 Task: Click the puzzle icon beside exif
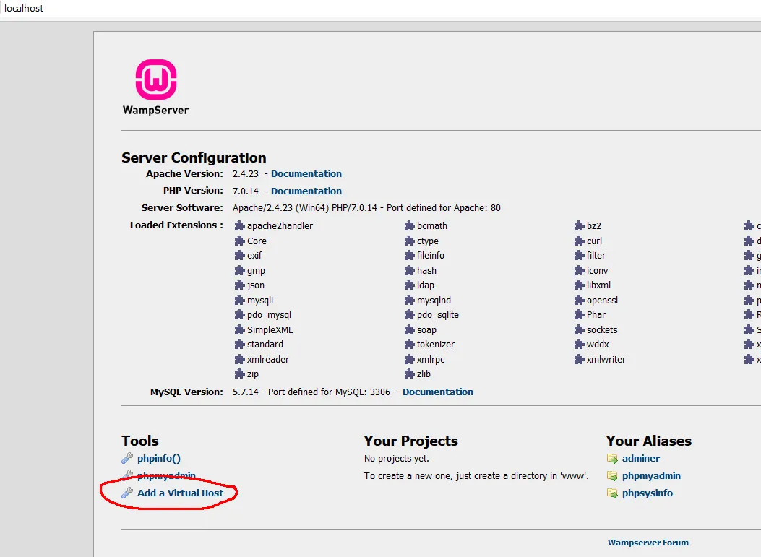(x=239, y=255)
